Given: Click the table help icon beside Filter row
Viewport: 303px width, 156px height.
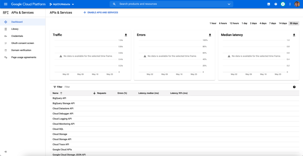Looking at the screenshot, I should click(x=294, y=87).
